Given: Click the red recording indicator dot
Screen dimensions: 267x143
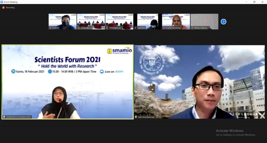Looking at the screenshot, I should point(3,8).
